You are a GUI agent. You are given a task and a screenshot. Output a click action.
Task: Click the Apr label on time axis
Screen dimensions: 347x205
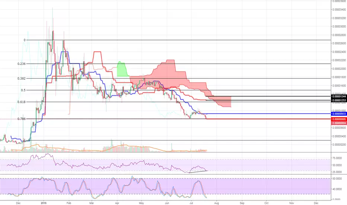point(117,203)
